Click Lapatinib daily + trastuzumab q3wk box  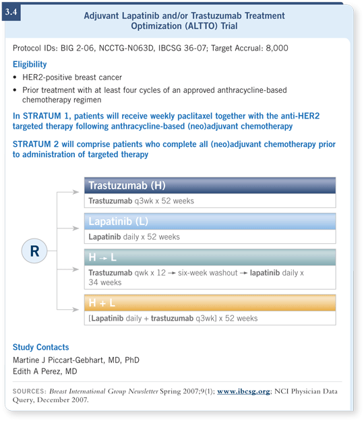pyautogui.click(x=210, y=318)
